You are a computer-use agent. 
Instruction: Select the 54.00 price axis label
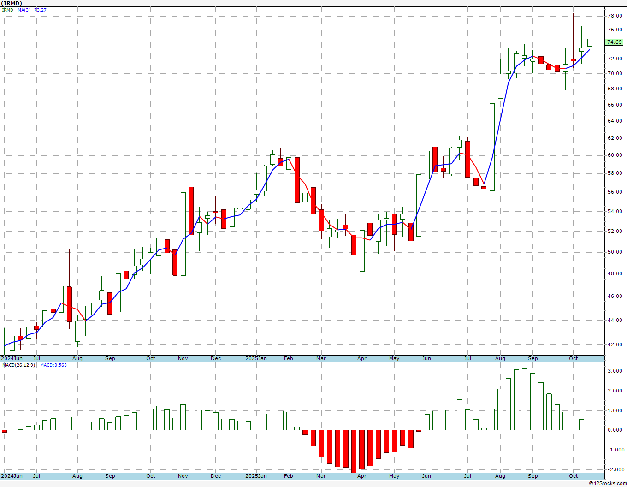click(615, 211)
